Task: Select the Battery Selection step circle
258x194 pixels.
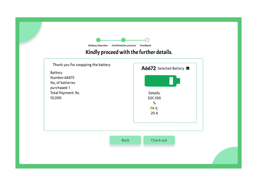Action: (x=98, y=40)
